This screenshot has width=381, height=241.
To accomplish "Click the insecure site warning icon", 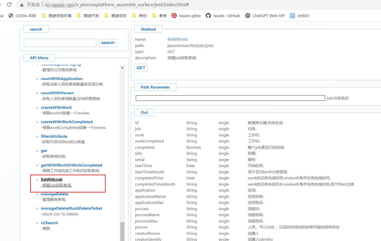I will pos(22,5).
